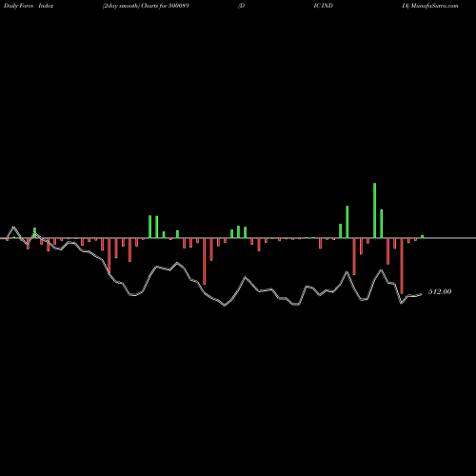Click the 512.00 value label
The width and height of the screenshot is (476, 476).
(x=440, y=291)
